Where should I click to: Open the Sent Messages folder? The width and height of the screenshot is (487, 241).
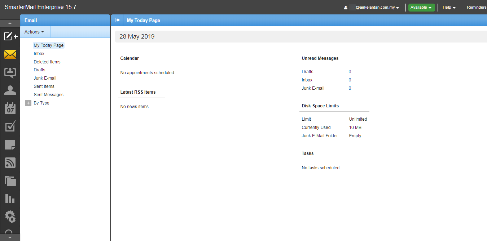48,95
